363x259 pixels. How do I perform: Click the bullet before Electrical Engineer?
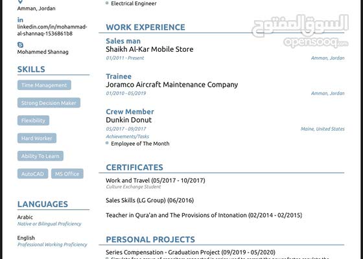(x=107, y=3)
